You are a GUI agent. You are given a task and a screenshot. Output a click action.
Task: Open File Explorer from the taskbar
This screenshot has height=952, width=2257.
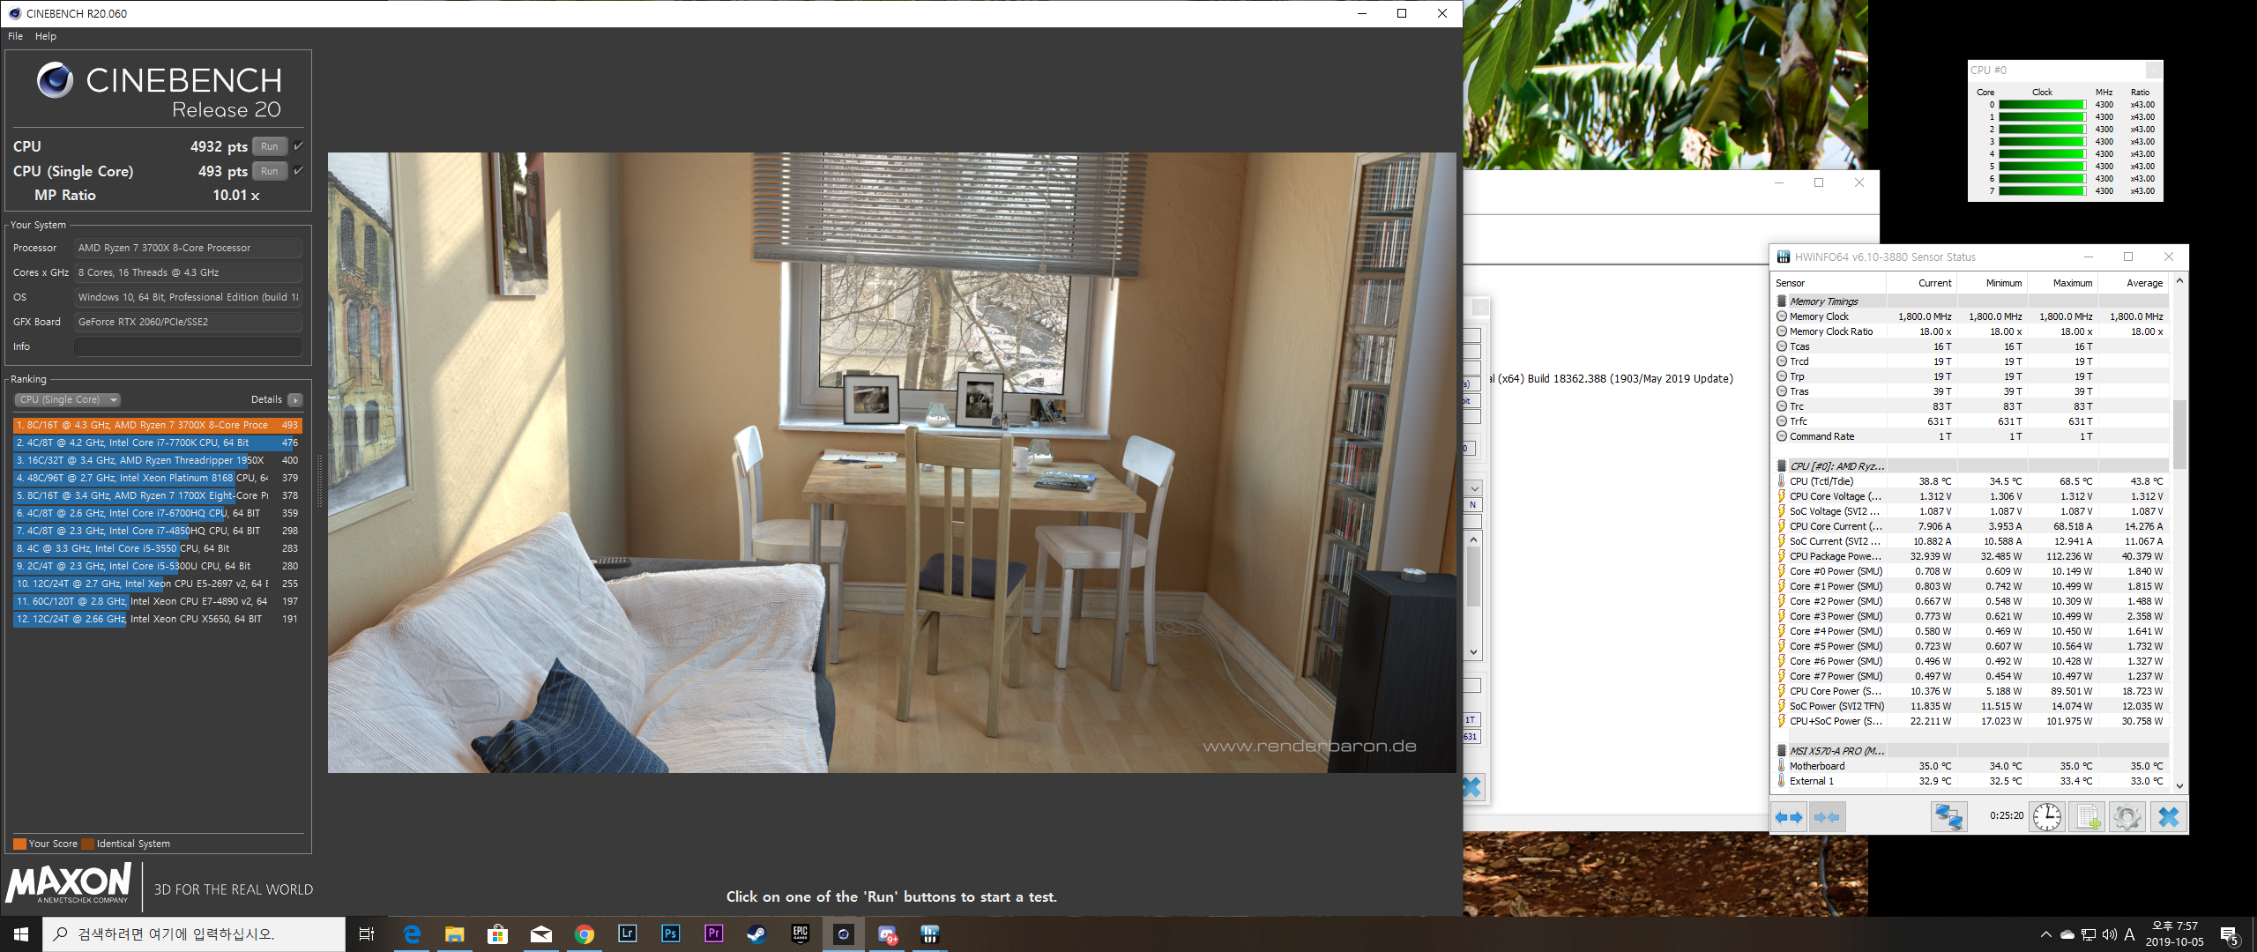click(455, 934)
